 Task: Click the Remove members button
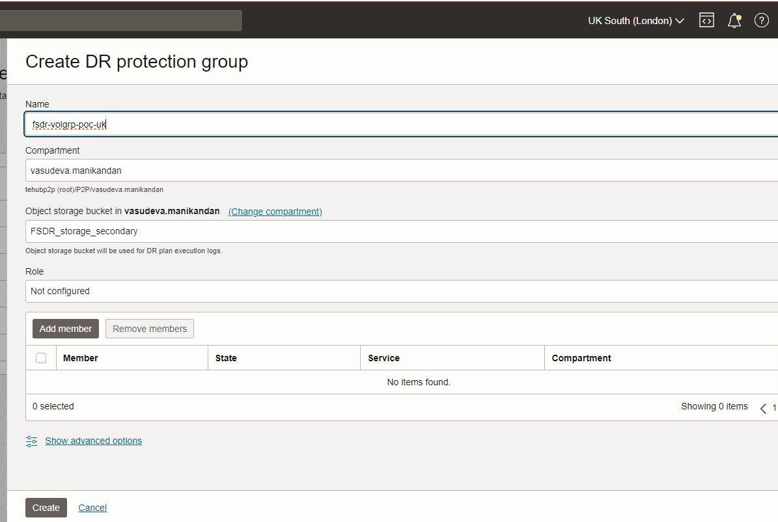(x=149, y=329)
